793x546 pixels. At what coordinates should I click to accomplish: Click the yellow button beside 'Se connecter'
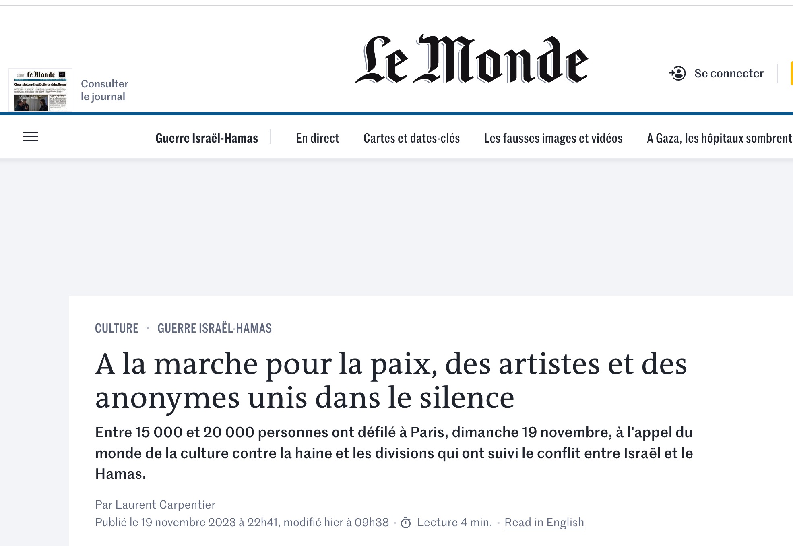pos(791,73)
